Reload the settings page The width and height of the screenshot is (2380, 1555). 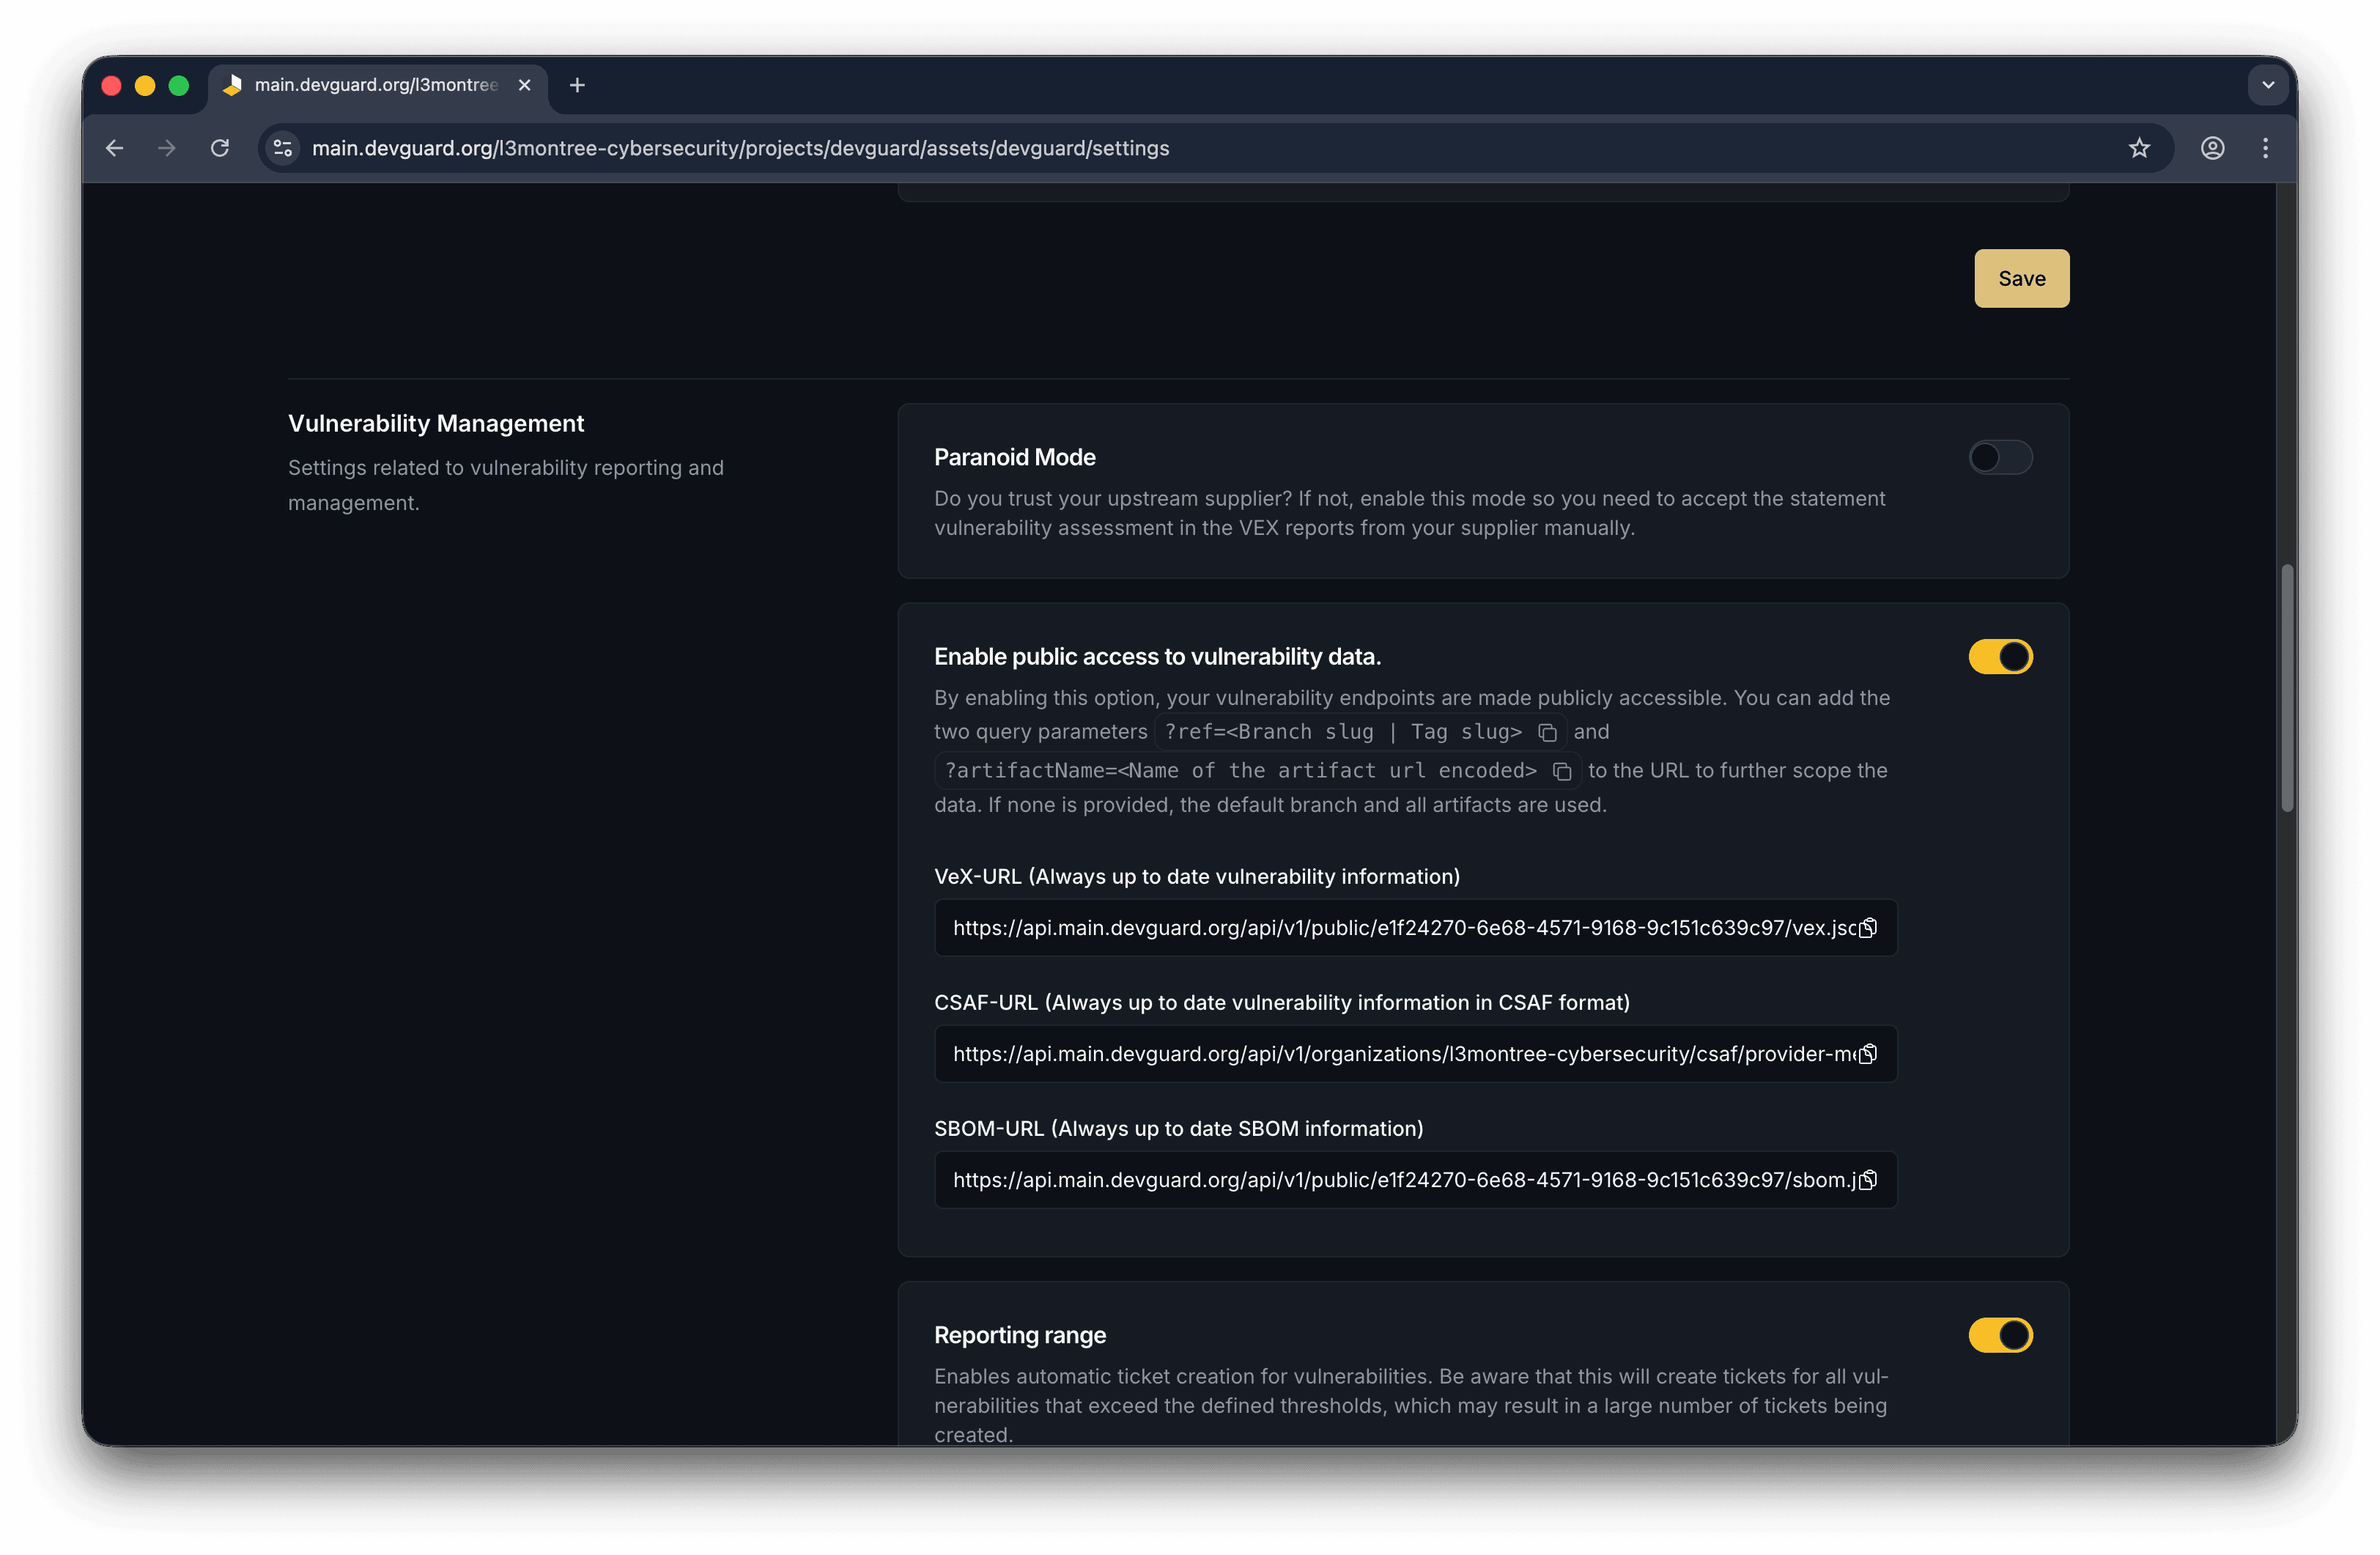click(220, 148)
